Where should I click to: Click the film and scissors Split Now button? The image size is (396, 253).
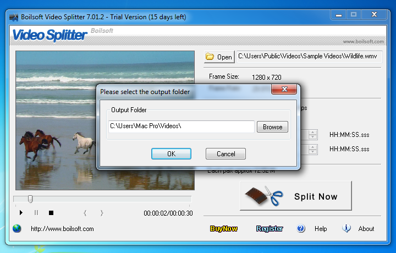pyautogui.click(x=296, y=196)
